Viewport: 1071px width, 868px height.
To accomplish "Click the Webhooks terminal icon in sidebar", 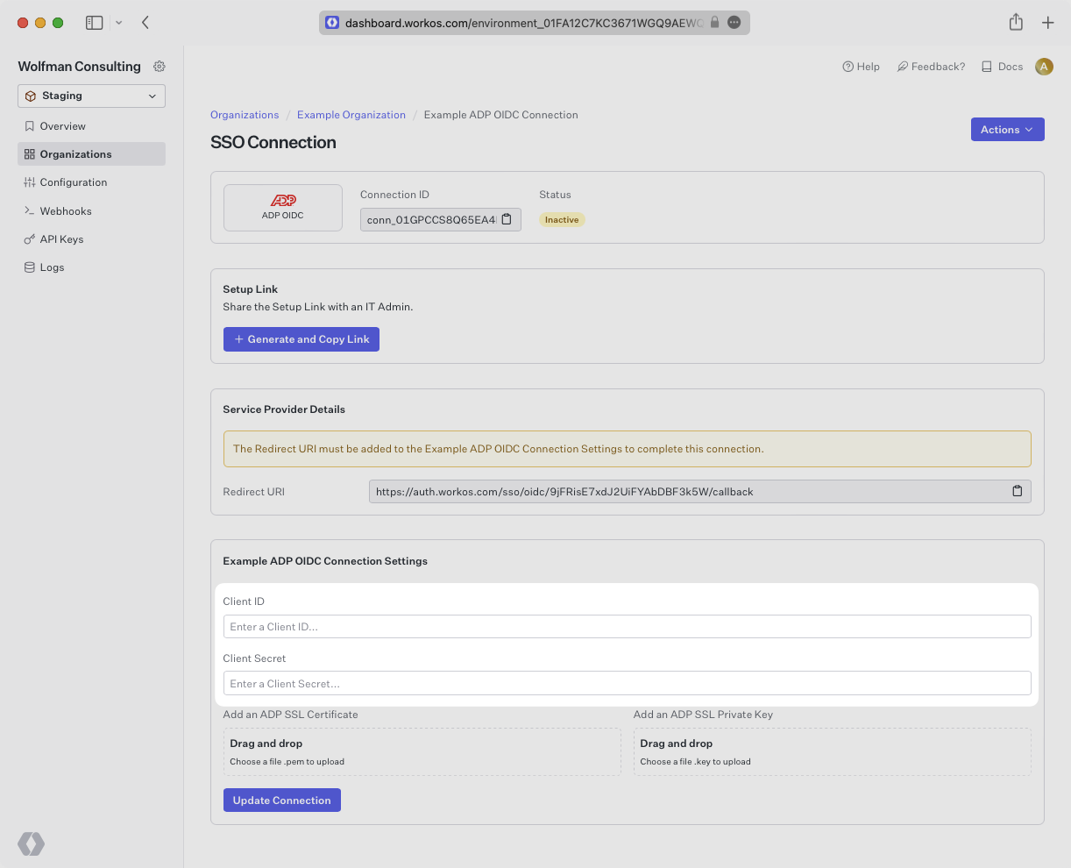I will click(x=28, y=210).
